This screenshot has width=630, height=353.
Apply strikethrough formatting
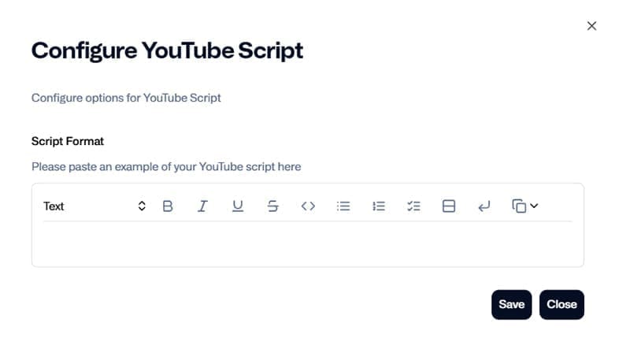tap(272, 206)
